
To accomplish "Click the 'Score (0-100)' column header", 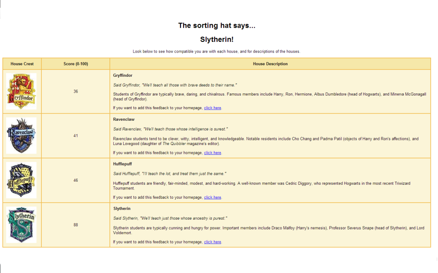I will click(76, 64).
